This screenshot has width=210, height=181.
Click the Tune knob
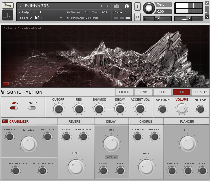click(x=149, y=8)
